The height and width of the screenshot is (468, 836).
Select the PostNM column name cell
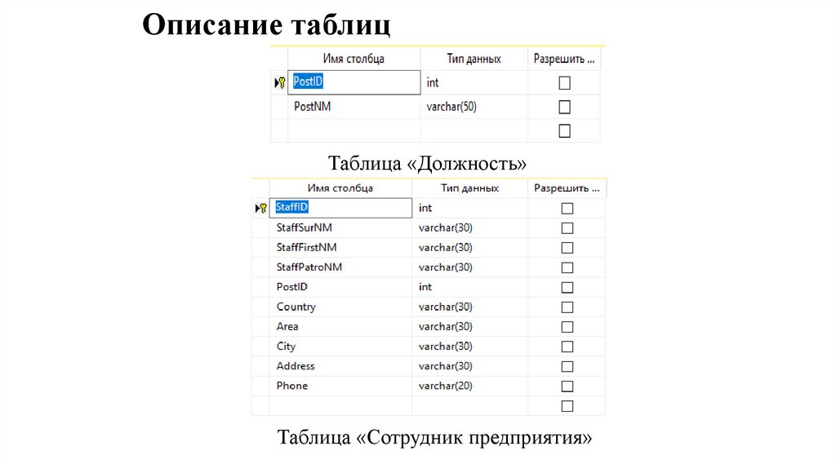[x=354, y=107]
